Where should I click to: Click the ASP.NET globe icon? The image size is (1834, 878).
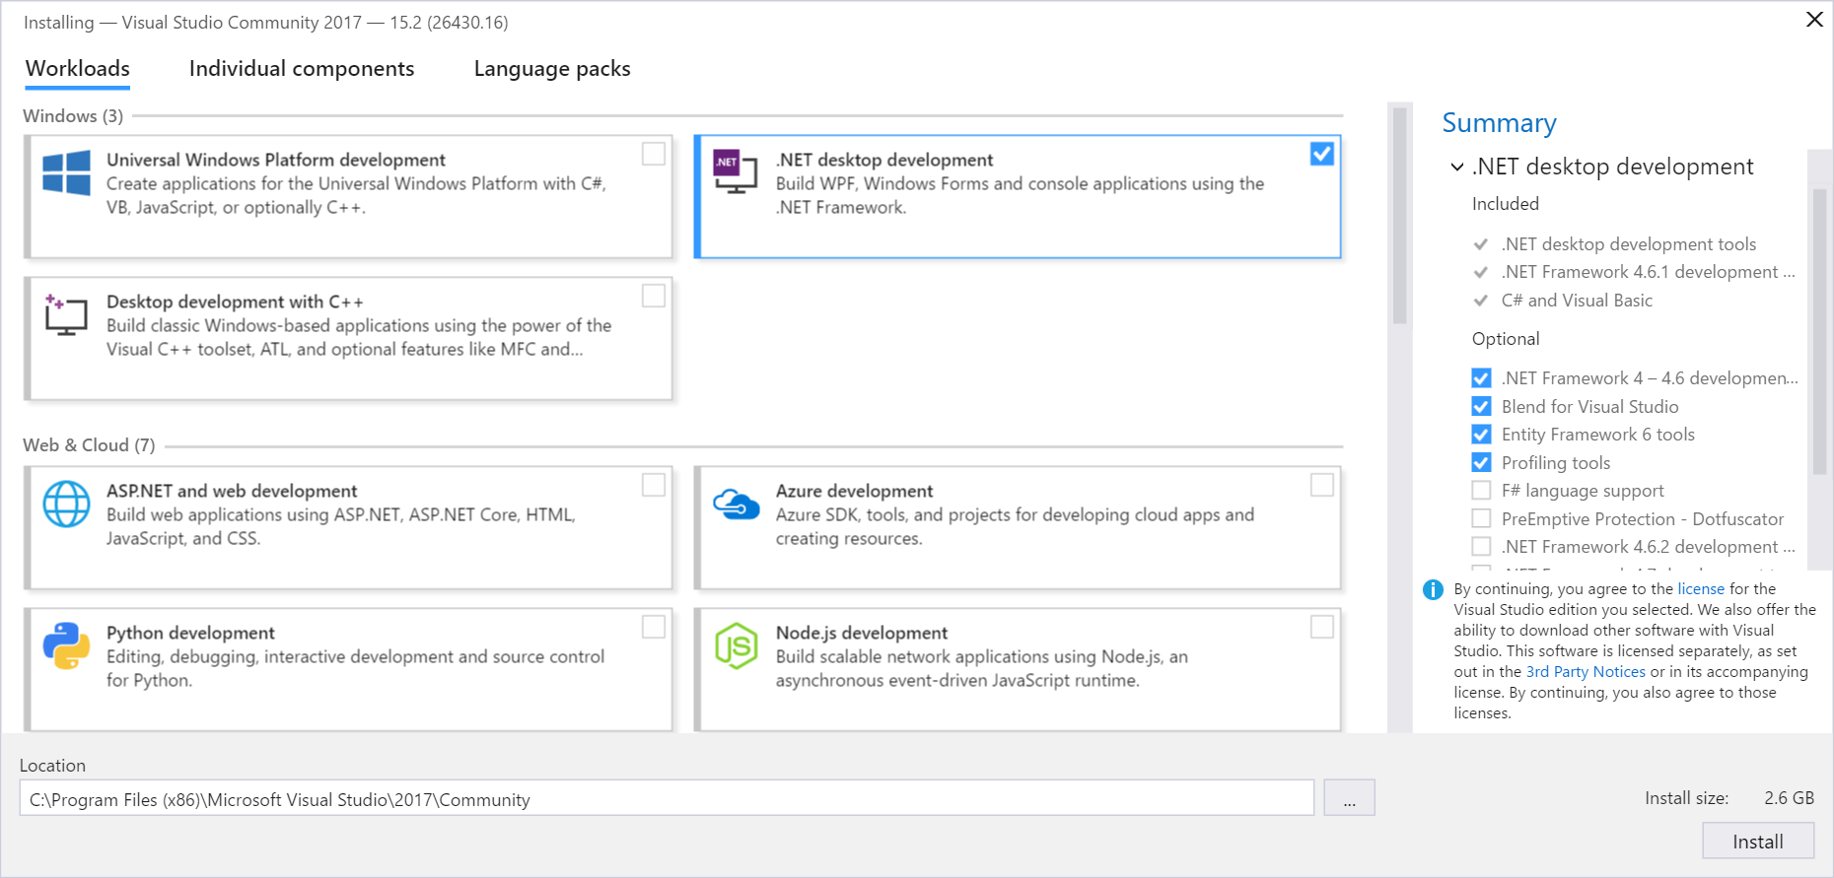[66, 505]
